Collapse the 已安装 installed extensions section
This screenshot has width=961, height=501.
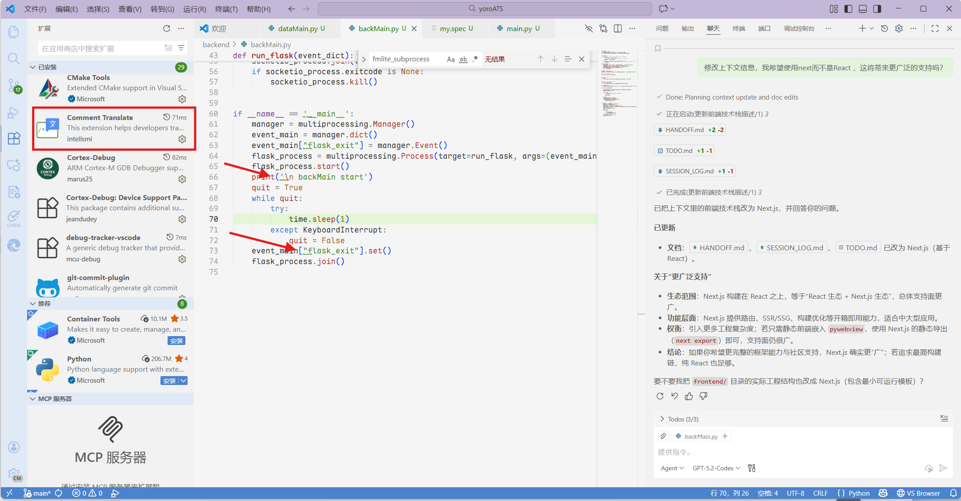33,67
